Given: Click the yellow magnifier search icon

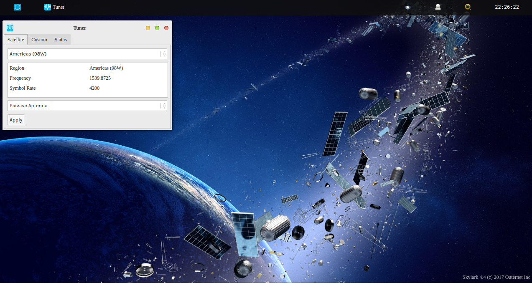Looking at the screenshot, I should (468, 7).
